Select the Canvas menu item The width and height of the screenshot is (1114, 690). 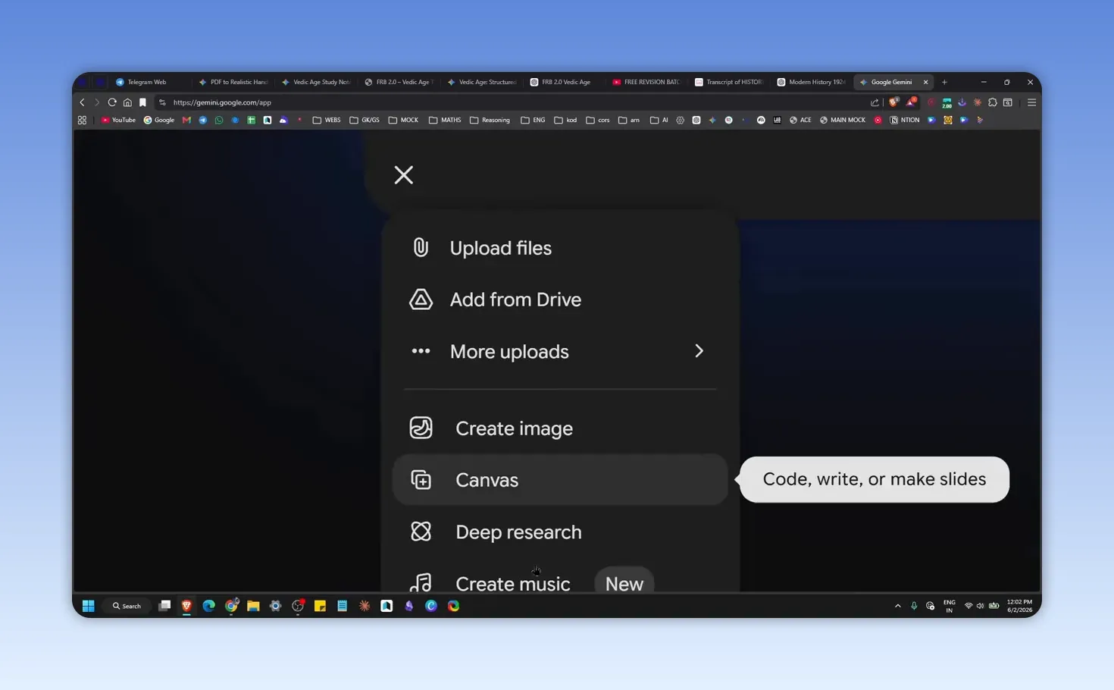pos(560,480)
